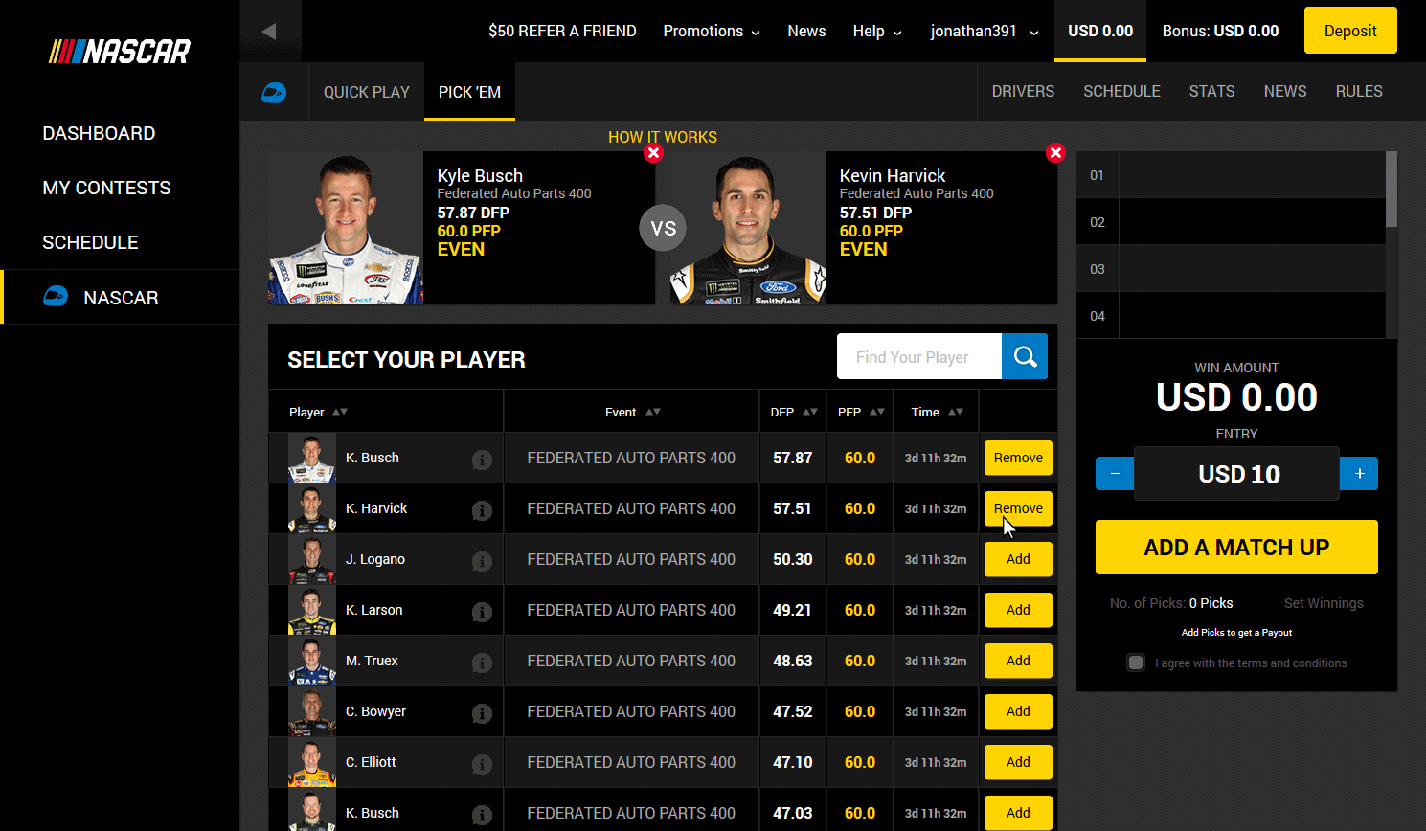
Task: Click the helmet icon next to NASCAR sidebar item
Action: (x=56, y=297)
